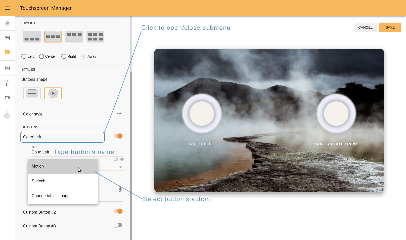This screenshot has width=406, height=240.
Task: Open the hamburger navigation menu
Action: pos(8,8)
